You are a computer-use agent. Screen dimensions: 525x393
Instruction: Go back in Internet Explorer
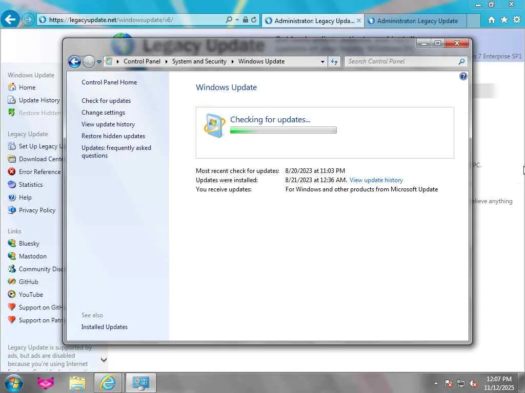10,19
